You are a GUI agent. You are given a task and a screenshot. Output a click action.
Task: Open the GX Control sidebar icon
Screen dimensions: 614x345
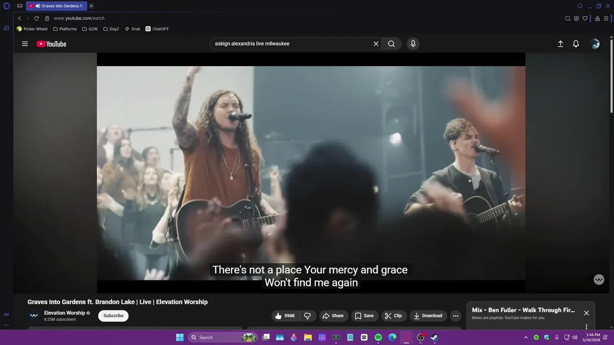tap(6, 314)
